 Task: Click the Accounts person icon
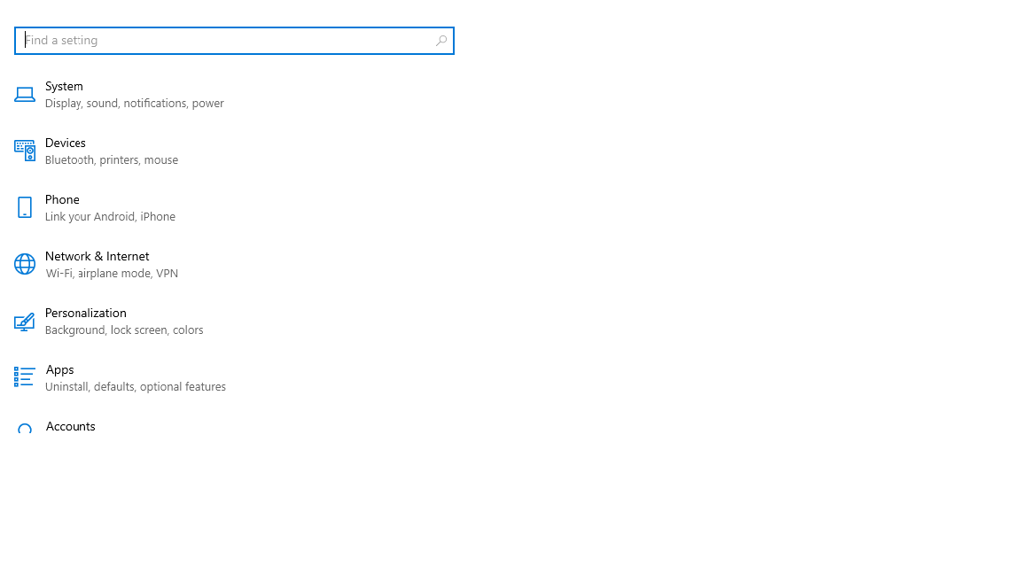(x=25, y=429)
